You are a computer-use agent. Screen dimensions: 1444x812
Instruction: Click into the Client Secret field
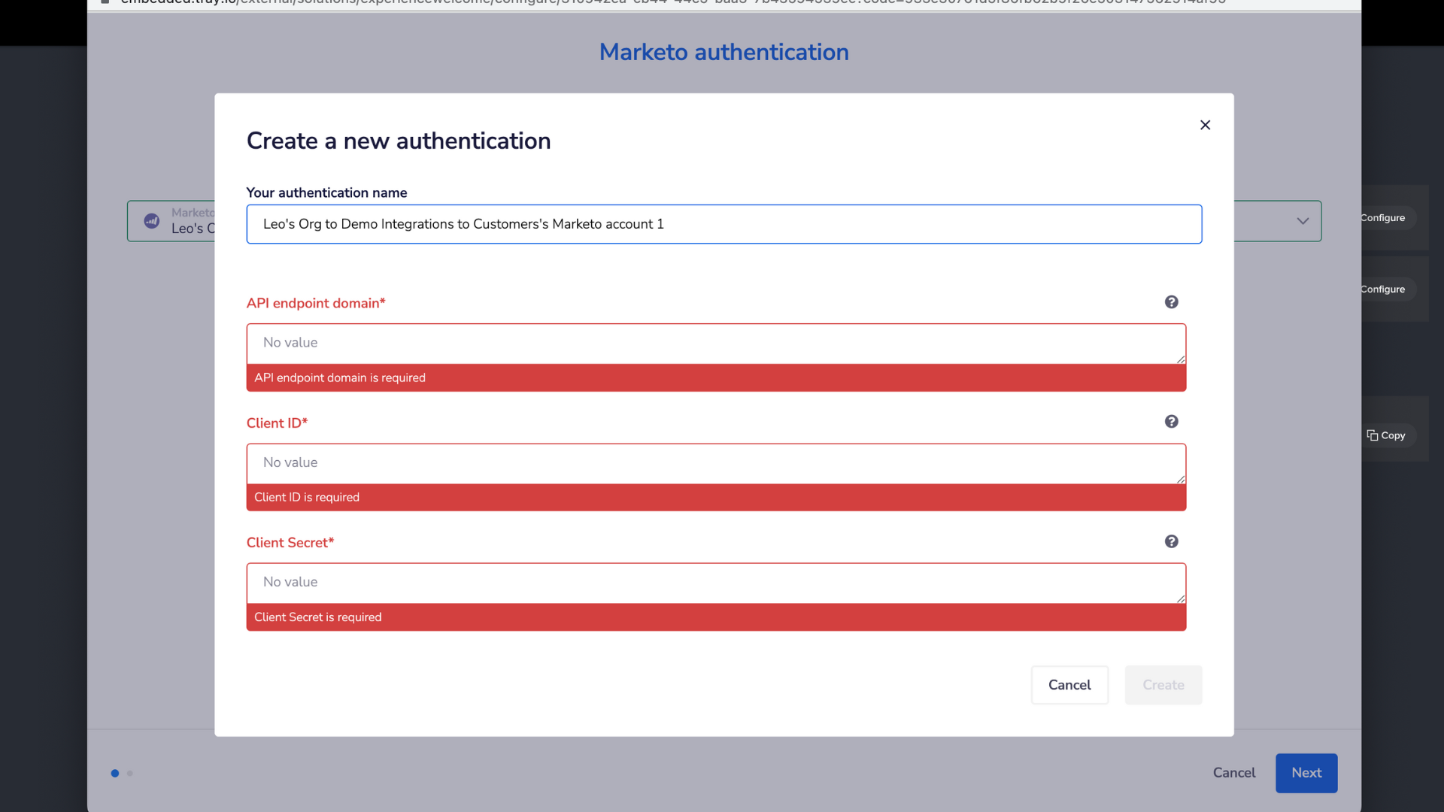(x=716, y=583)
